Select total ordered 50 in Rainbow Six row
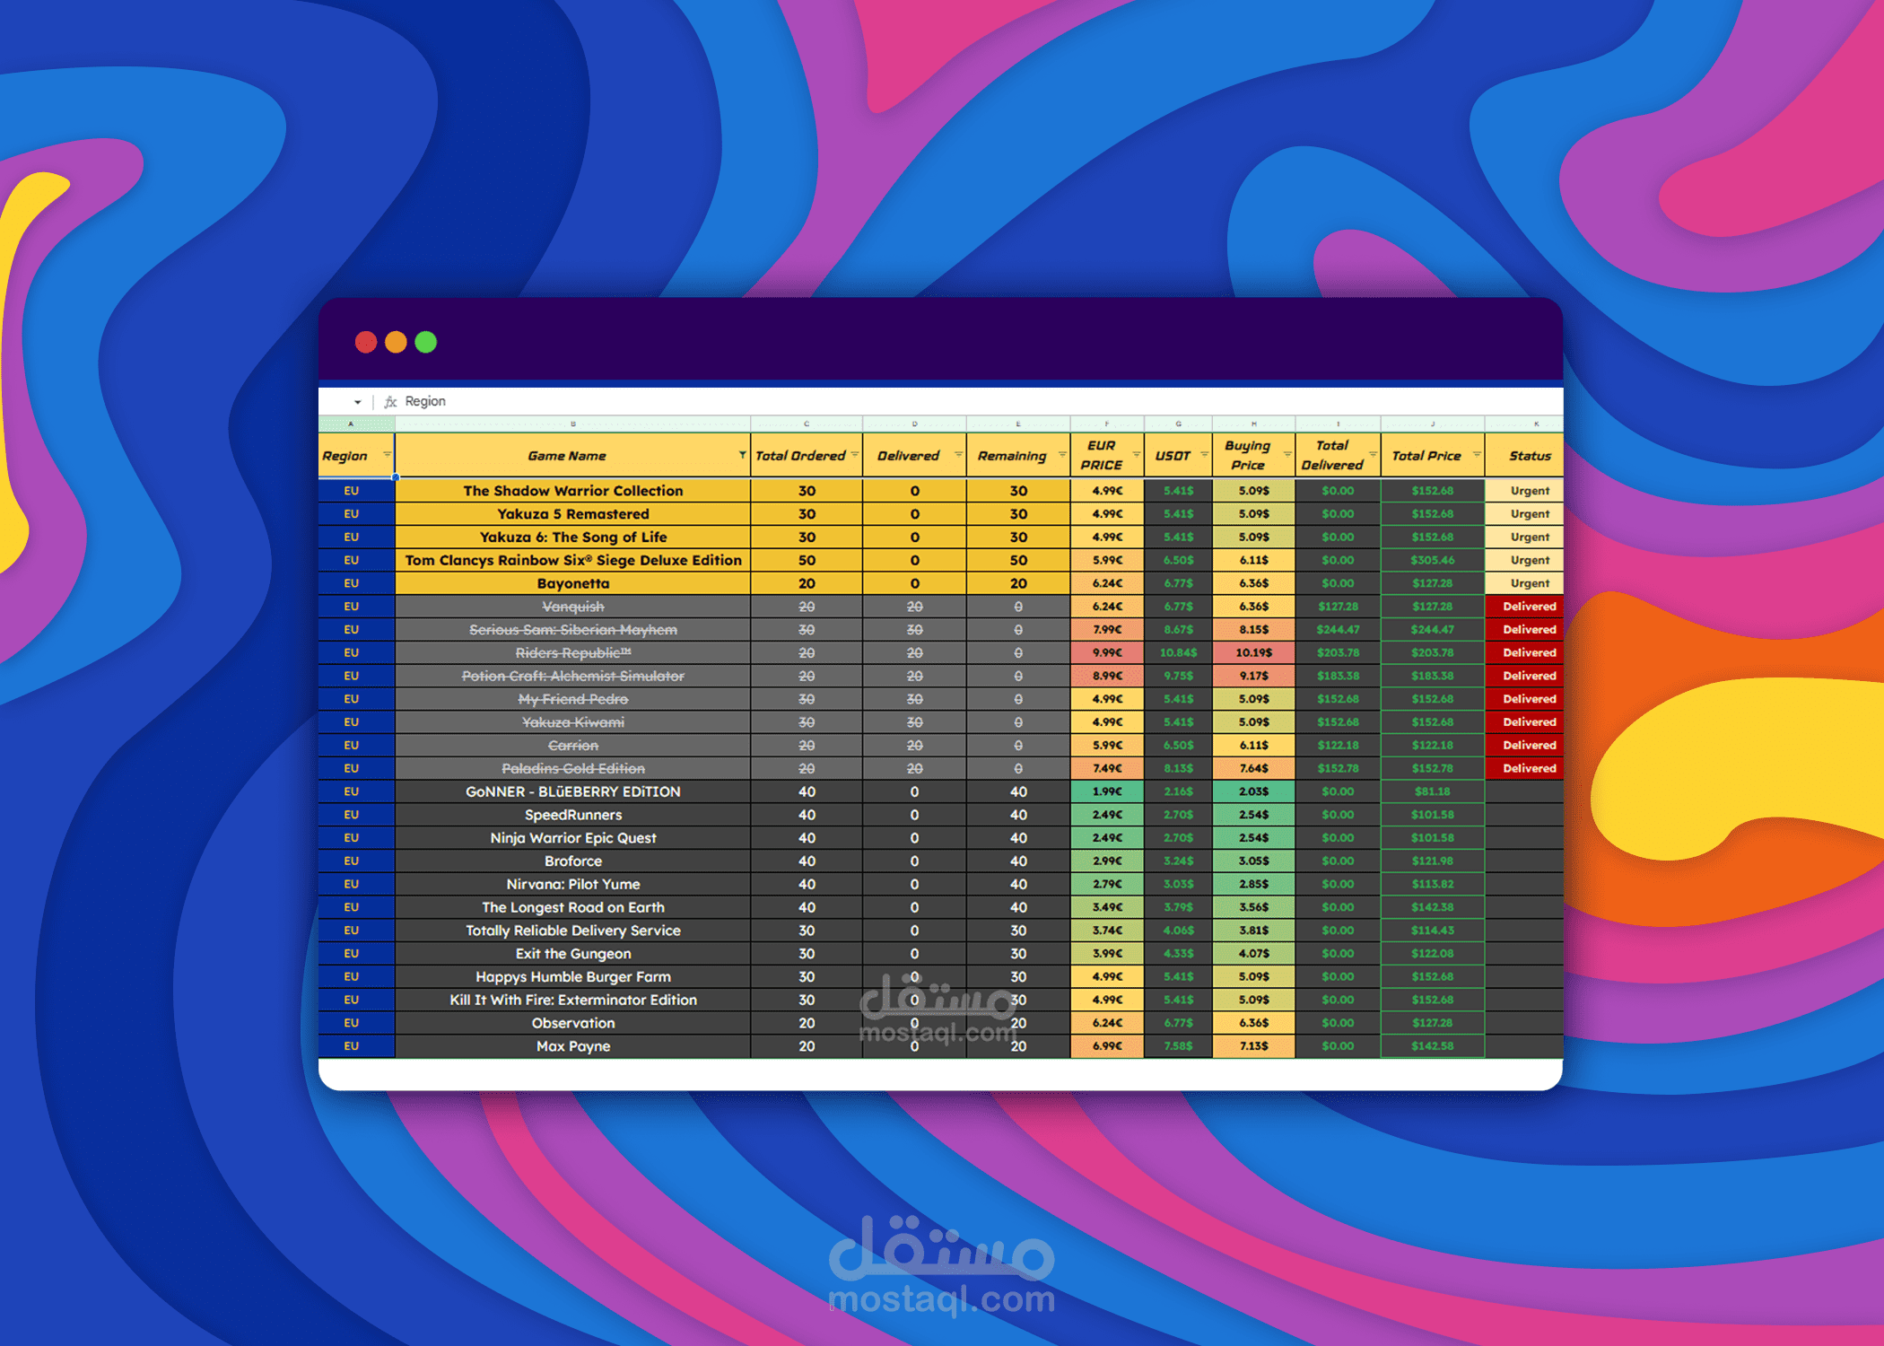The height and width of the screenshot is (1346, 1884). tap(807, 560)
